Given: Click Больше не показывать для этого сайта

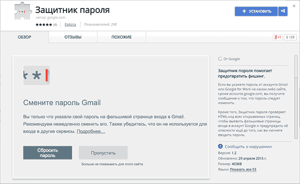Looking at the screenshot, I should 112,164.
